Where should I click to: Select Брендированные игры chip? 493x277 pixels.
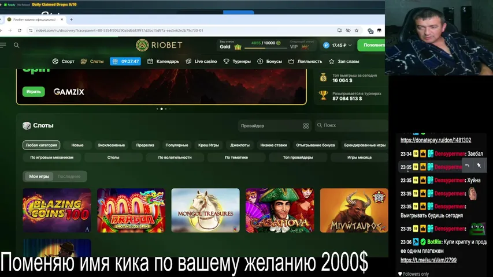pos(365,145)
